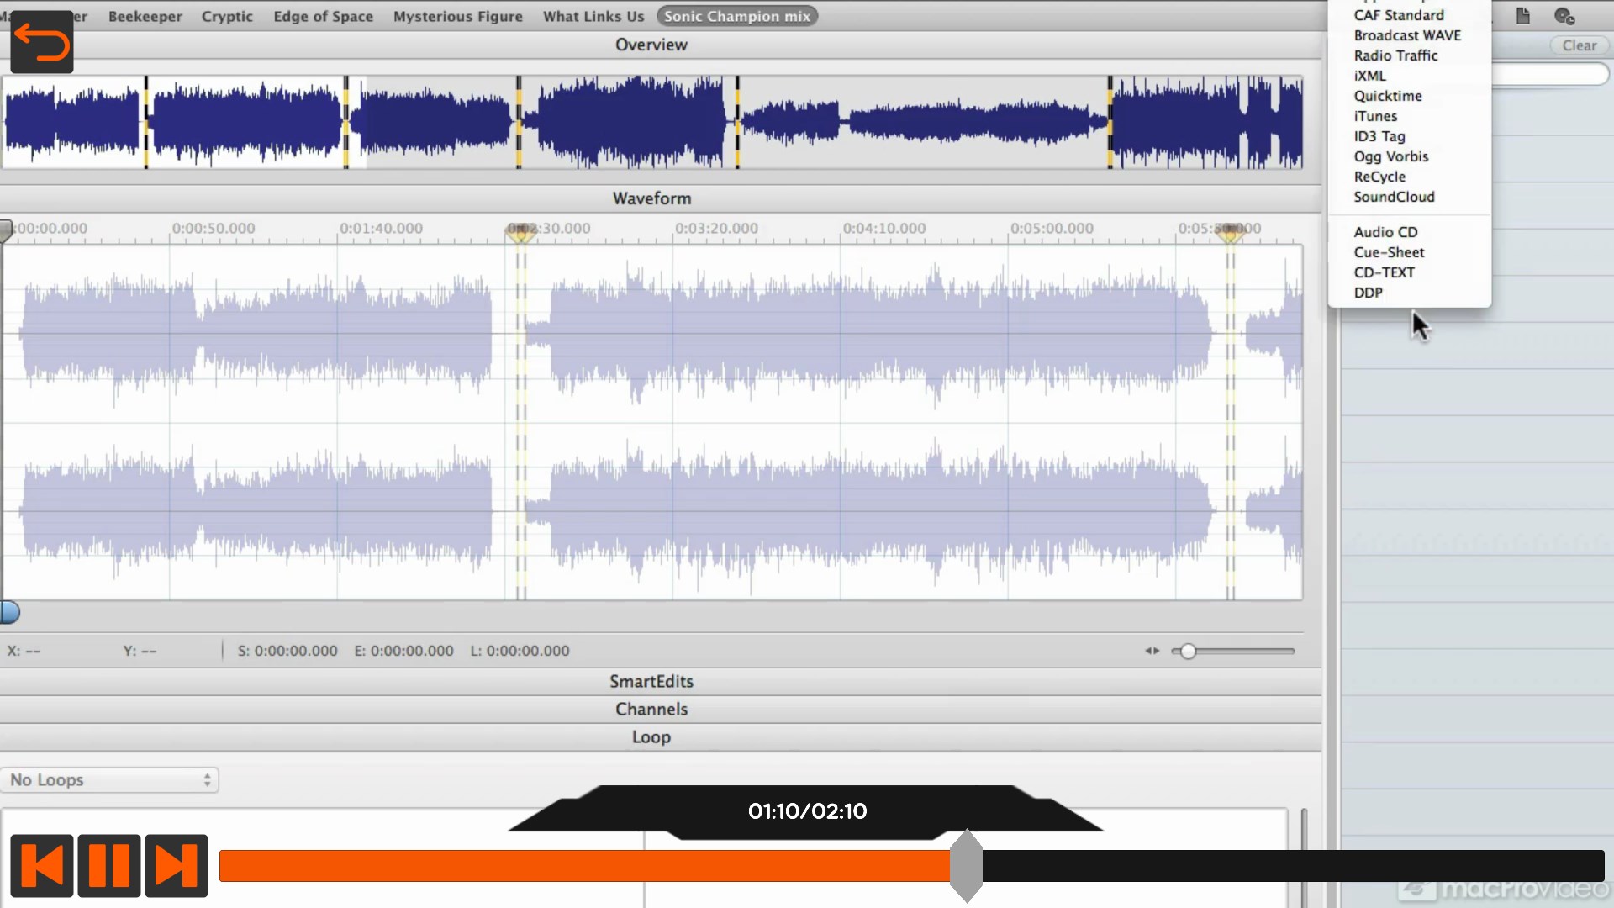Viewport: 1614px width, 908px height.
Task: Skip to next video with orange button
Action: click(x=177, y=865)
